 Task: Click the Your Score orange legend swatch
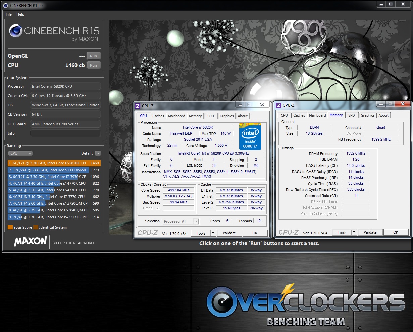pos(10,227)
